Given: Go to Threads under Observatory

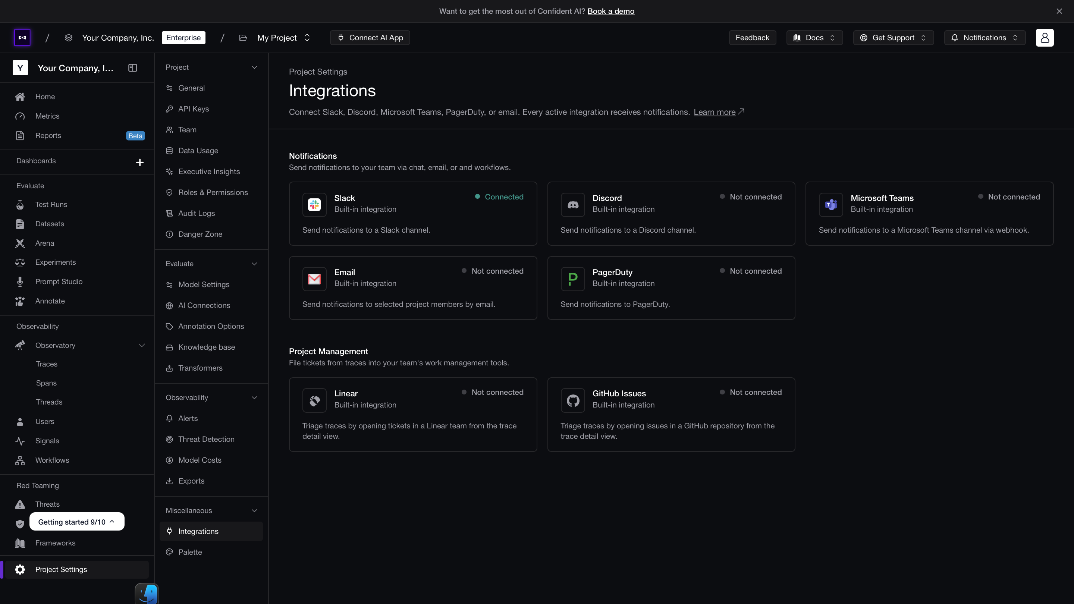Looking at the screenshot, I should coord(49,402).
